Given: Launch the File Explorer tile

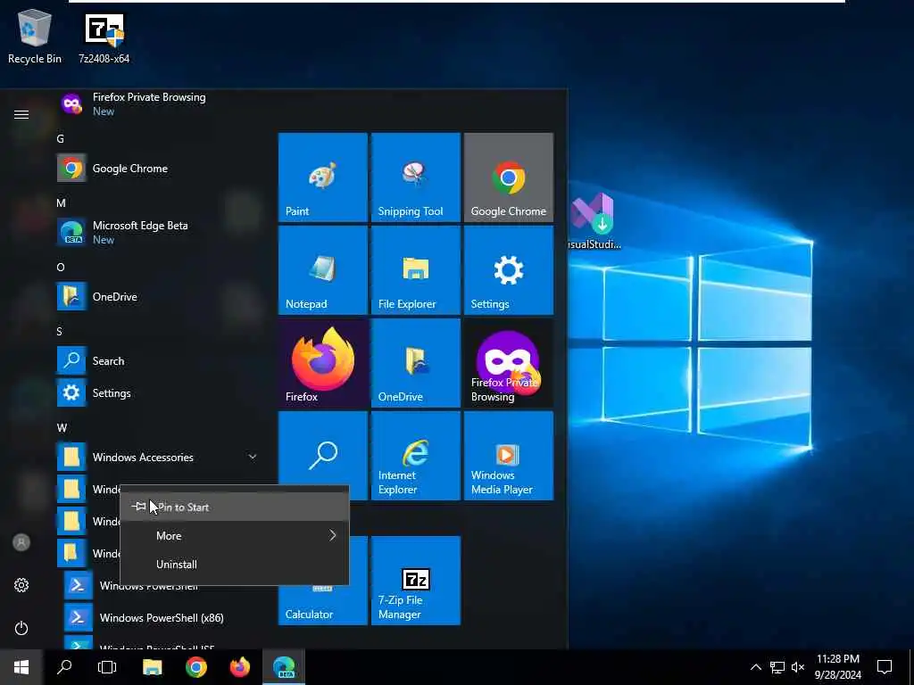Looking at the screenshot, I should click(416, 270).
